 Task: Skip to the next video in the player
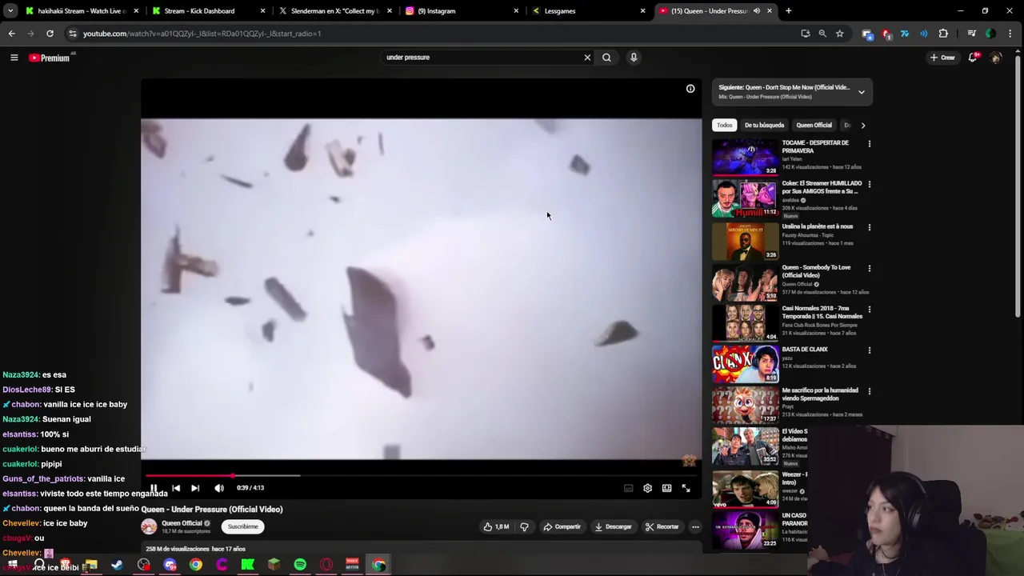coord(195,488)
